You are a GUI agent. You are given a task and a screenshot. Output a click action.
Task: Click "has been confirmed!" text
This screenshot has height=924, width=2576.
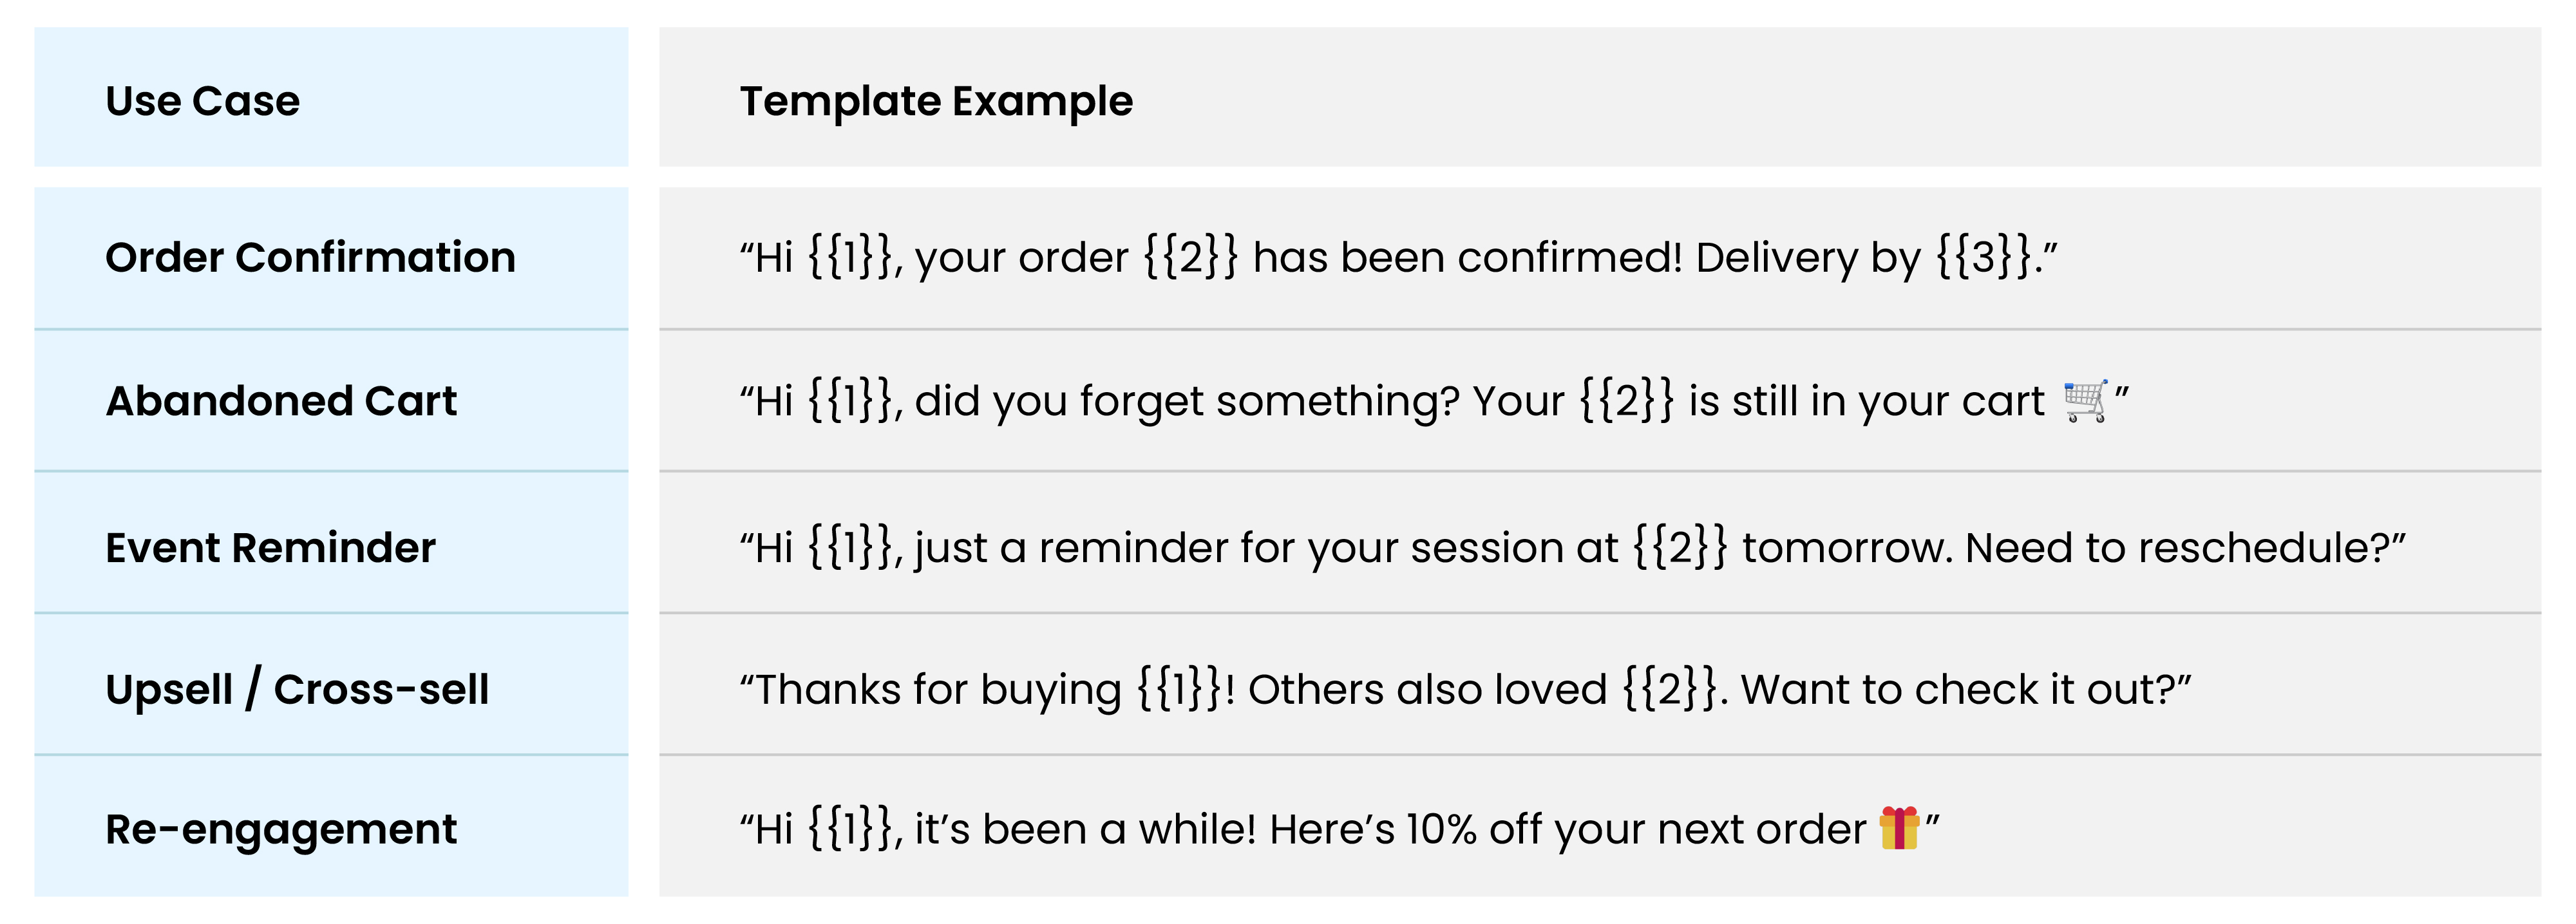1467,257
